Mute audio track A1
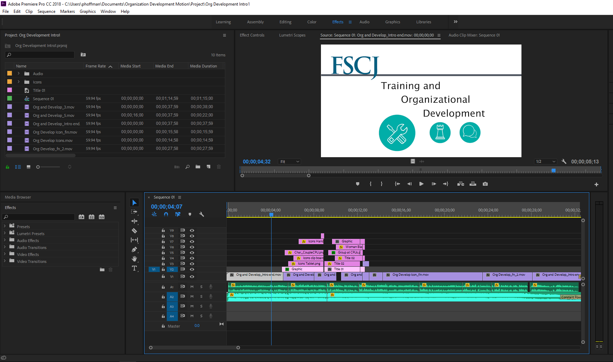613x362 pixels. pyautogui.click(x=192, y=287)
